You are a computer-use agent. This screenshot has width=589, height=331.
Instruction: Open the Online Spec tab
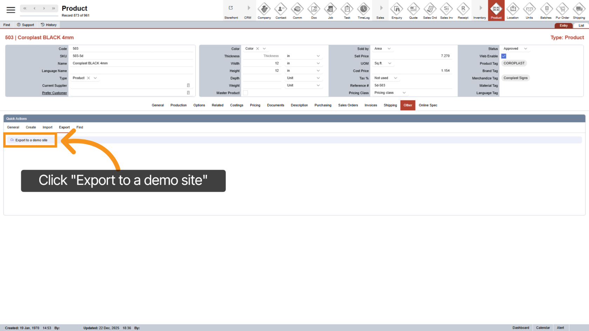pyautogui.click(x=428, y=105)
